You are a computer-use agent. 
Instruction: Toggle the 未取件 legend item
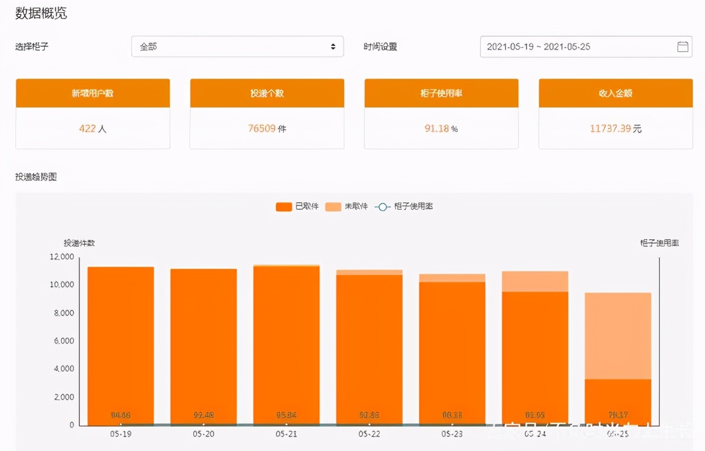pos(346,207)
